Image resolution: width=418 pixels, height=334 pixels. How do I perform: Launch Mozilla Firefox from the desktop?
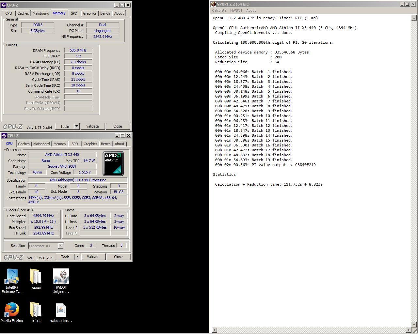pos(12,312)
